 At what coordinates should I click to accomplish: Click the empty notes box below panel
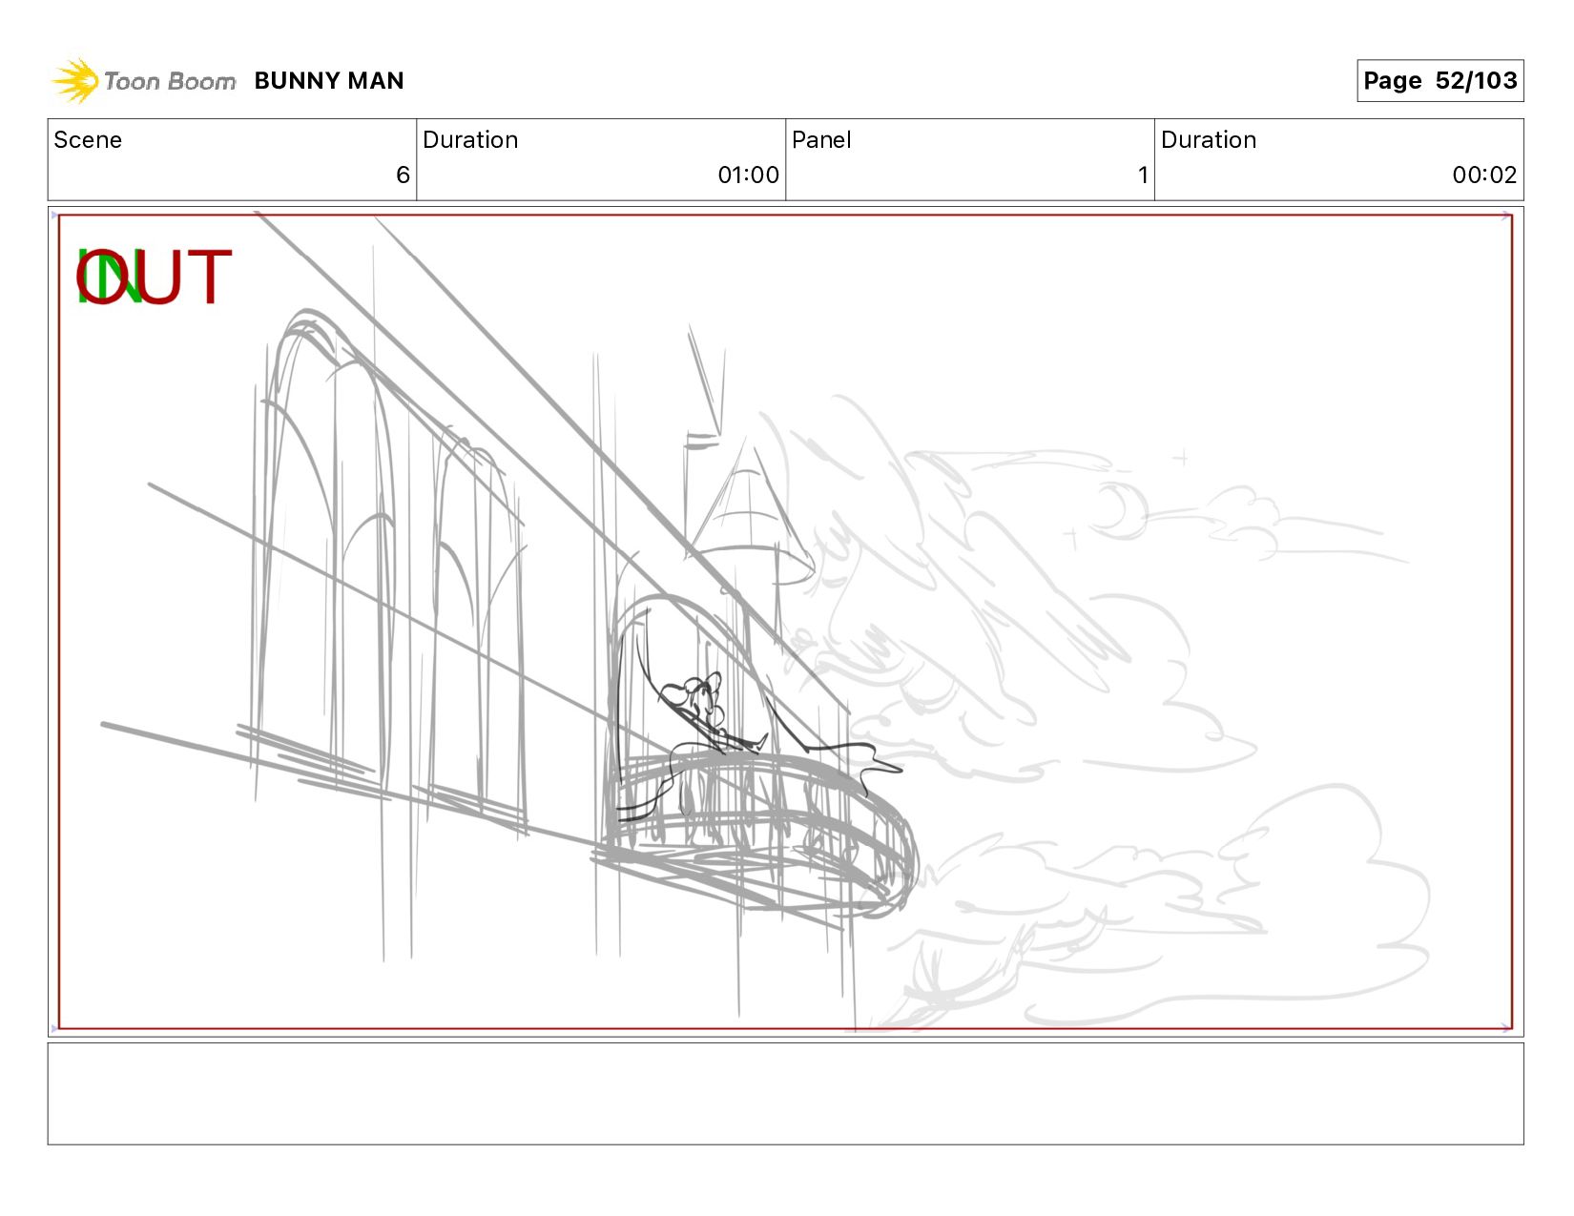pos(785,1094)
